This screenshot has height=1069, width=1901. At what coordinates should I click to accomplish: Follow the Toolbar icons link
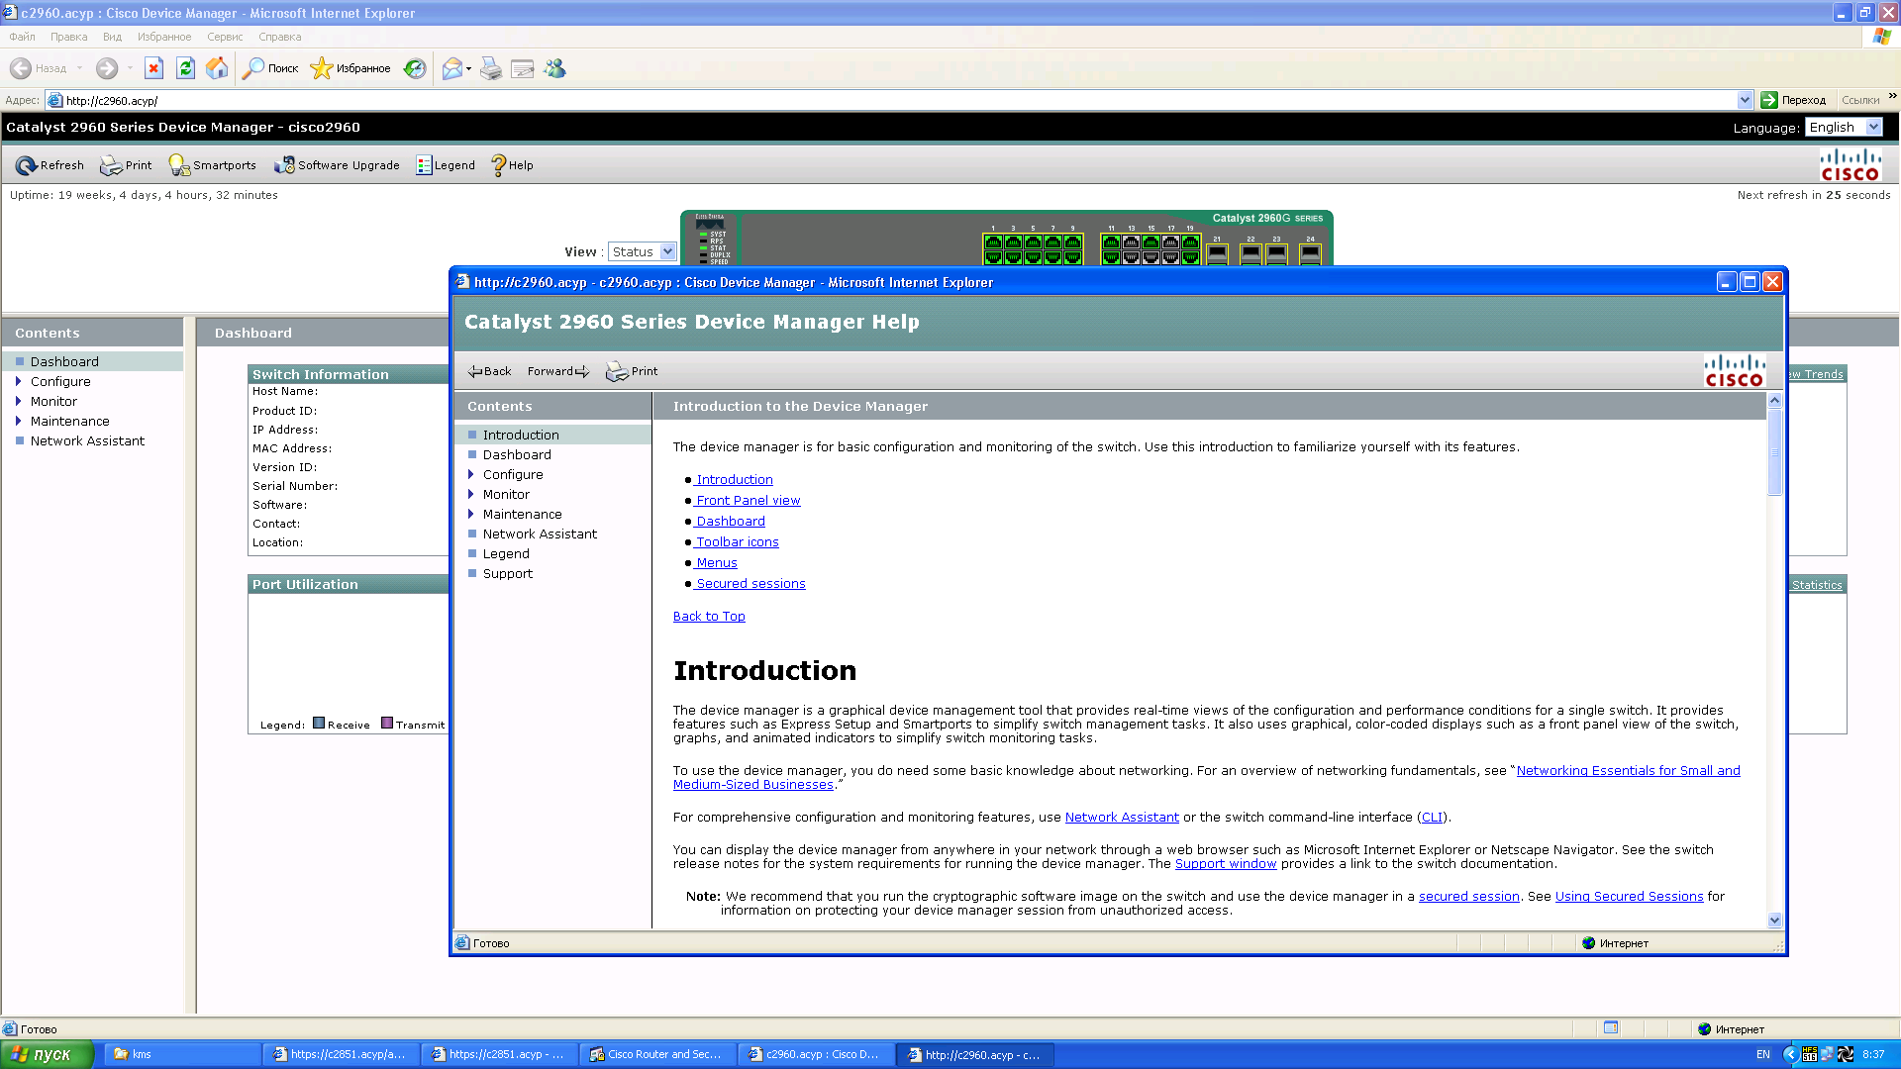(737, 542)
